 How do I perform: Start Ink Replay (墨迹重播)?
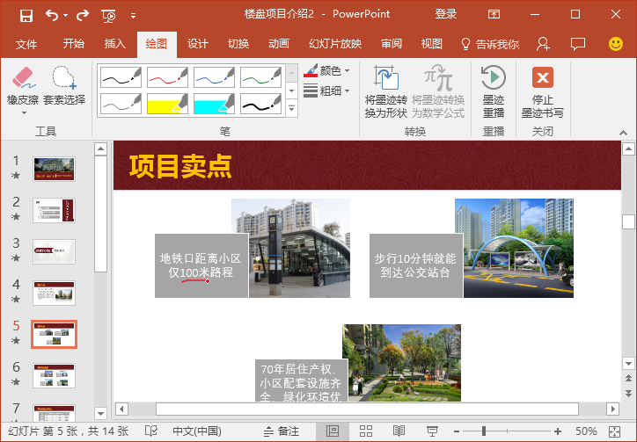click(494, 91)
